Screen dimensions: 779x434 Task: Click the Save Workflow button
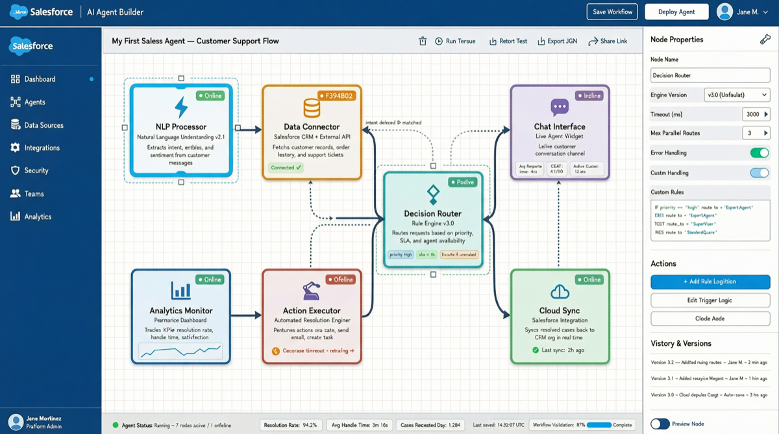tap(612, 12)
